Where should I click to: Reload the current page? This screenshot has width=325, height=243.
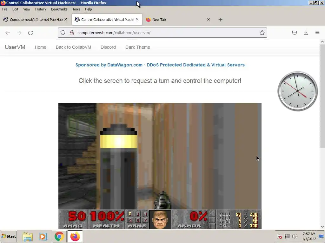click(x=30, y=33)
